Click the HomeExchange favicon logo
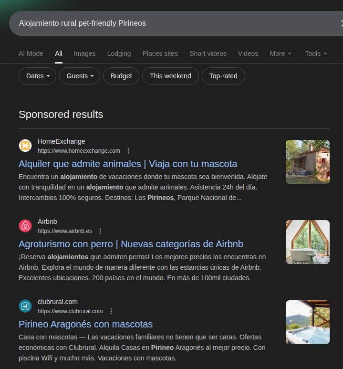 (25, 146)
